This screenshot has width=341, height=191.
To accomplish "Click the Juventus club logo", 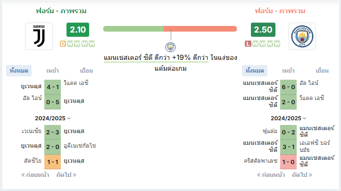I will (x=39, y=36).
